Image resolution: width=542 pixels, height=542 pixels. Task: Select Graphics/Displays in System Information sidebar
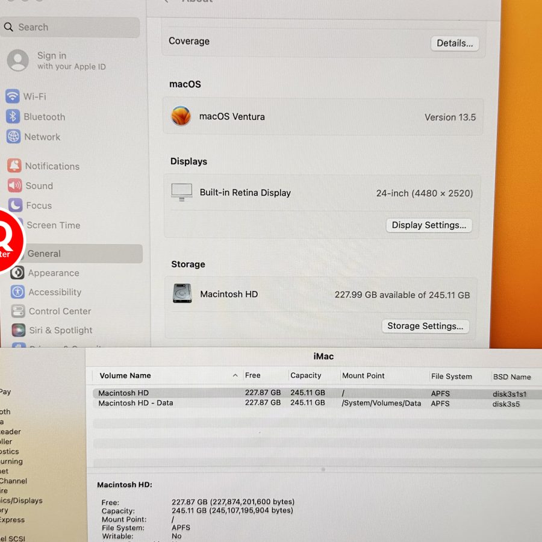coord(21,500)
